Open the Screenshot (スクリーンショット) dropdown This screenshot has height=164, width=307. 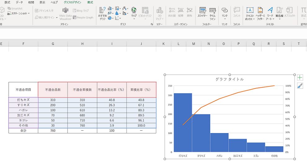(x=29, y=13)
